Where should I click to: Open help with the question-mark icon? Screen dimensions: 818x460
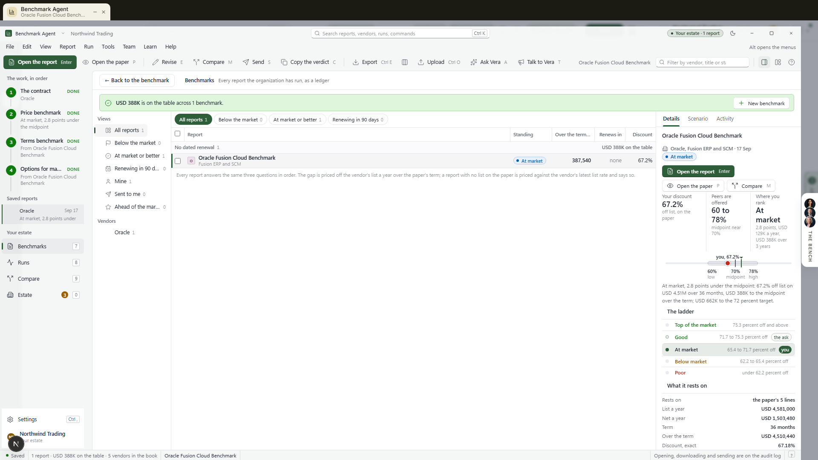(792, 62)
